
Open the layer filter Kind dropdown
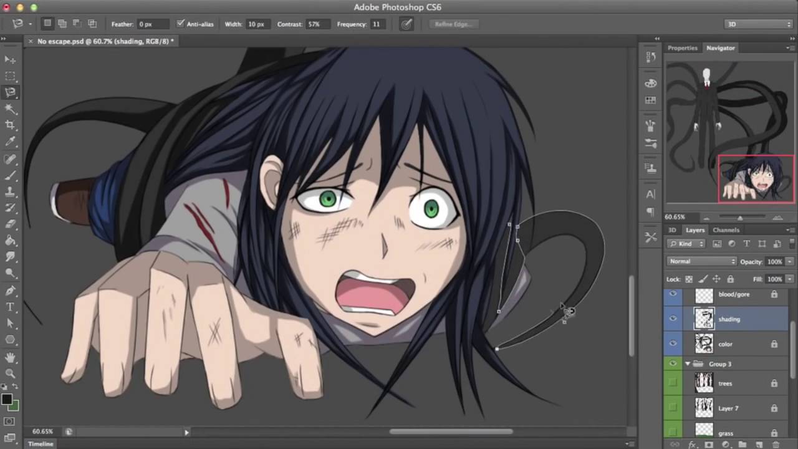686,244
